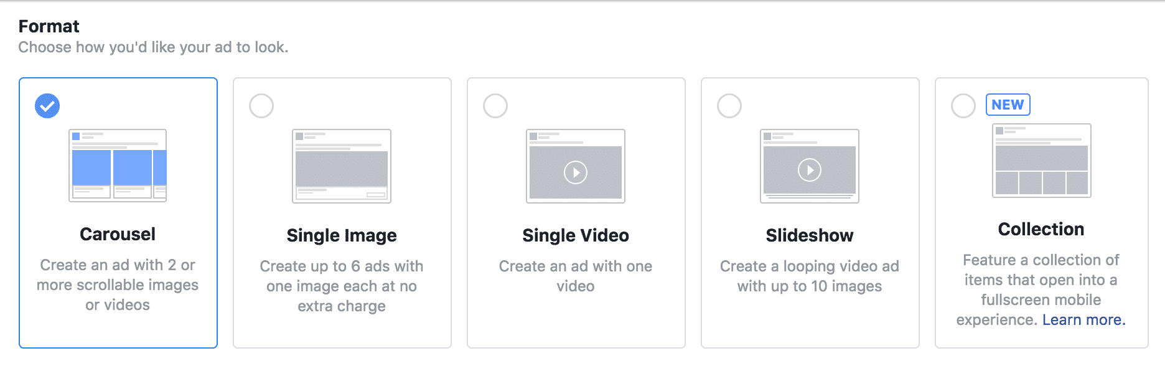Click the Single Video preview icon

576,166
